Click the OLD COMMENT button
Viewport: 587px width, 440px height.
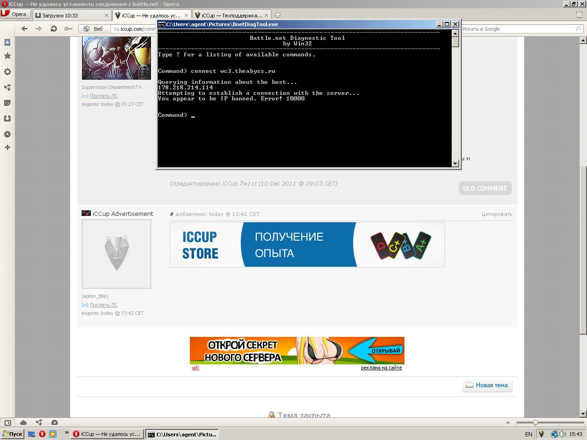(485, 188)
